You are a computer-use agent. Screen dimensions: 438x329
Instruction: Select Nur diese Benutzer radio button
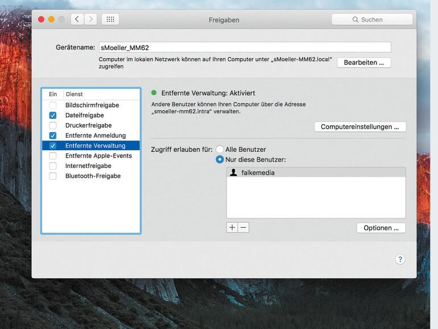click(220, 159)
